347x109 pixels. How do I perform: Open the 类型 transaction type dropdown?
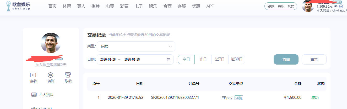[136, 47]
